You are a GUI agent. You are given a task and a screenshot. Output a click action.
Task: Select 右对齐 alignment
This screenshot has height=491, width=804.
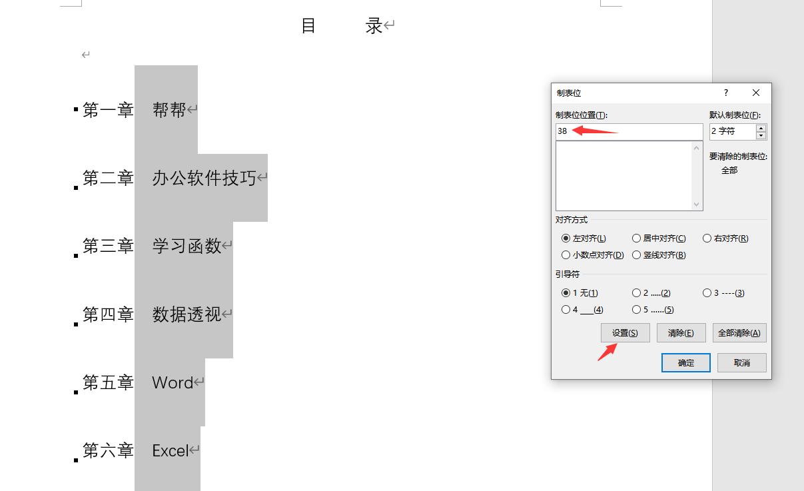click(707, 238)
